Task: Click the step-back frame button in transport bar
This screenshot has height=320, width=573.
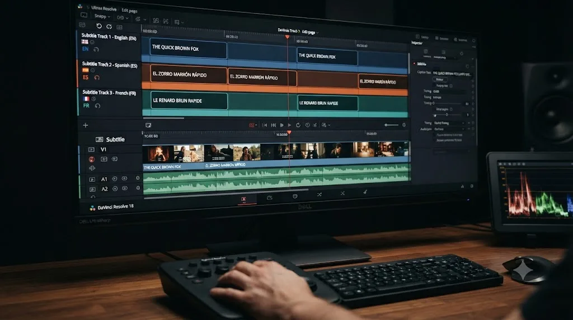Action: [273, 125]
